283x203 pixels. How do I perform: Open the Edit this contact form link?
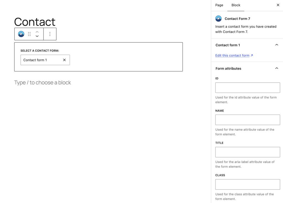[x=232, y=55]
